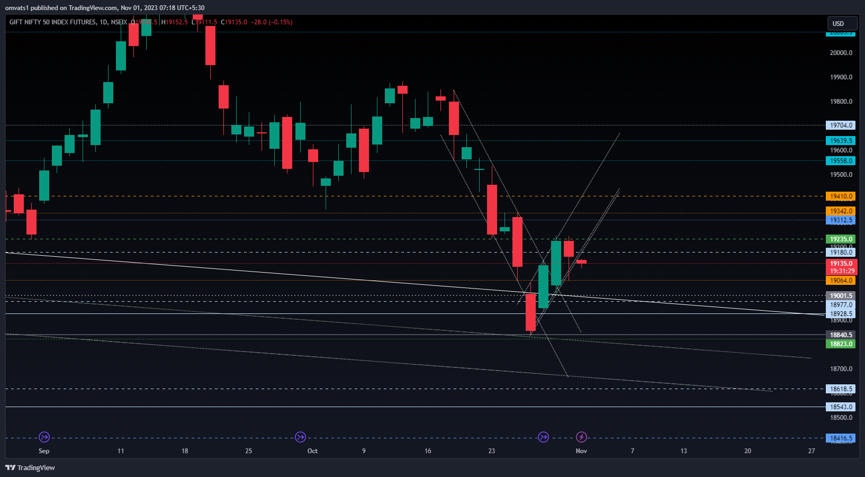Select the gray 18840.5 price label
This screenshot has height=477, width=865.
(841, 335)
